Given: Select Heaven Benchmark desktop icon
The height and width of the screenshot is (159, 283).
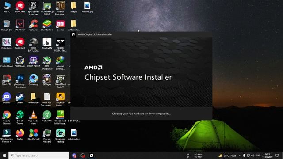Looking at the screenshot, I should point(60,8).
